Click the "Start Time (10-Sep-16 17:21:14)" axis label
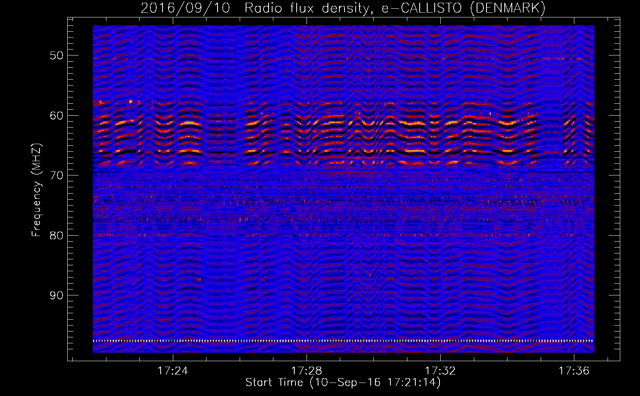The image size is (640, 396). coord(343,383)
